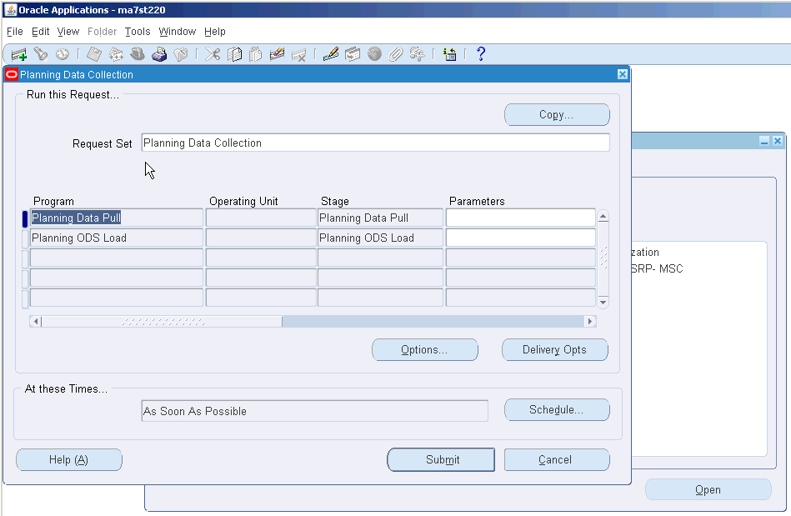This screenshot has height=516, width=791.
Task: Open the Help menu
Action: pos(215,32)
